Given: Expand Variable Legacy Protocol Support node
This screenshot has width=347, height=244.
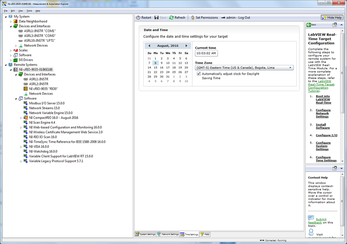Looking at the screenshot, I should pyautogui.click(x=21, y=161).
